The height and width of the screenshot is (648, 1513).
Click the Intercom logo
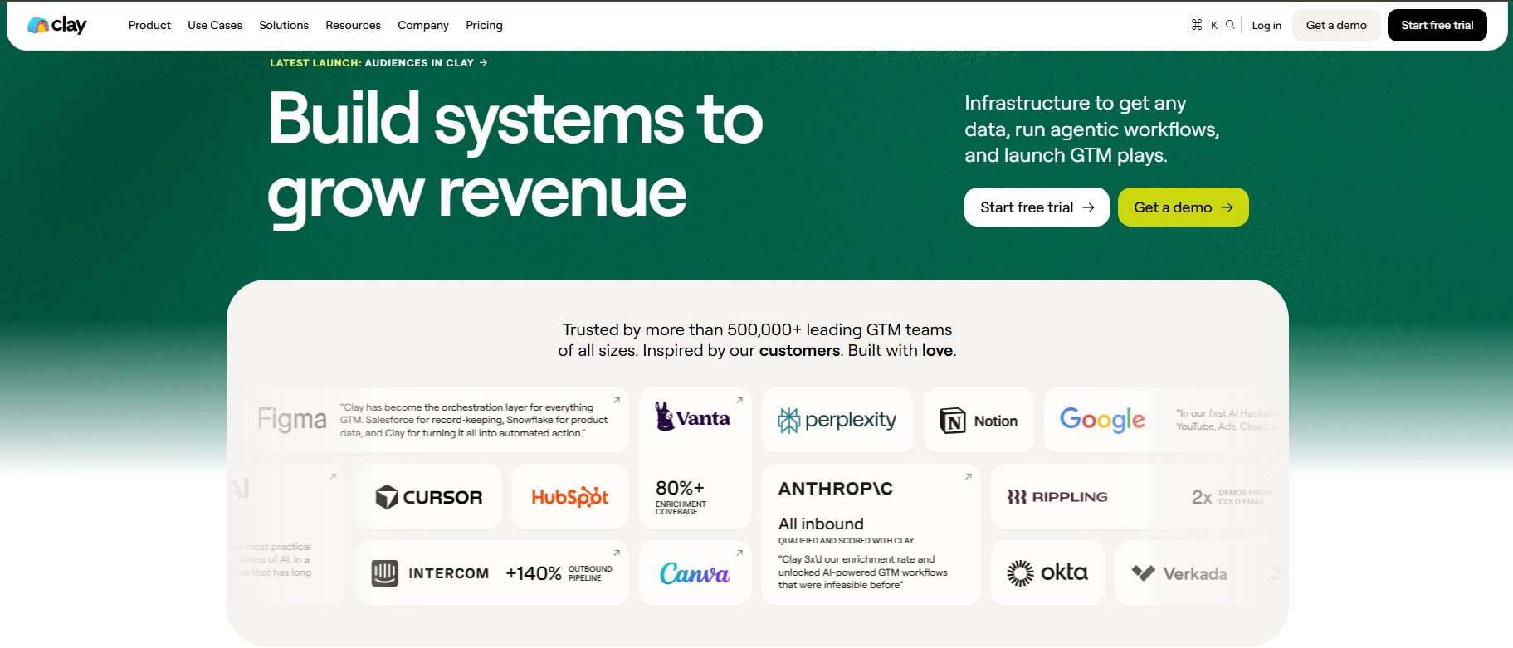pos(430,573)
